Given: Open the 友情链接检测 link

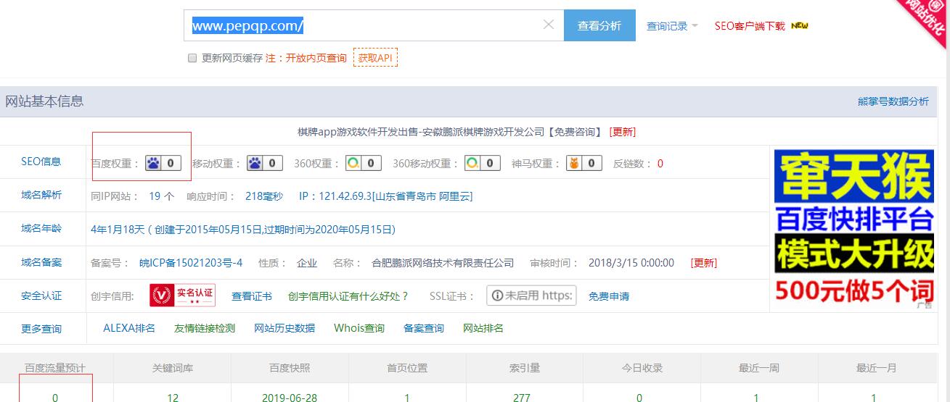Looking at the screenshot, I should (x=205, y=328).
